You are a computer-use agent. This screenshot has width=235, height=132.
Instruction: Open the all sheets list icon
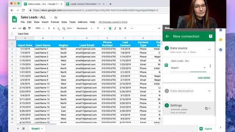23,129
